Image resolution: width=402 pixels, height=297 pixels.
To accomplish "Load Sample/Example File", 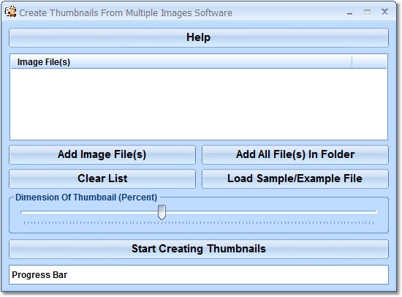I will [x=295, y=178].
